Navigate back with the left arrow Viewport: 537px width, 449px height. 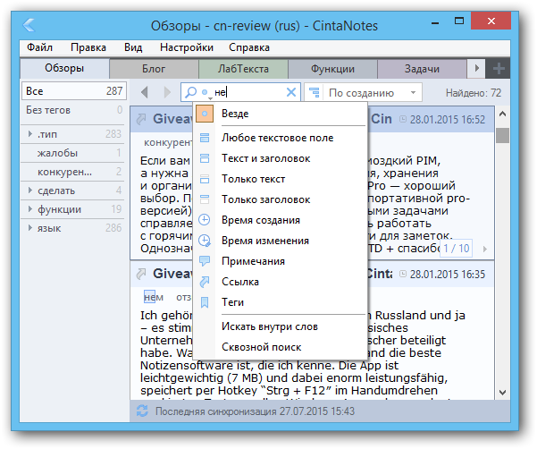(145, 92)
